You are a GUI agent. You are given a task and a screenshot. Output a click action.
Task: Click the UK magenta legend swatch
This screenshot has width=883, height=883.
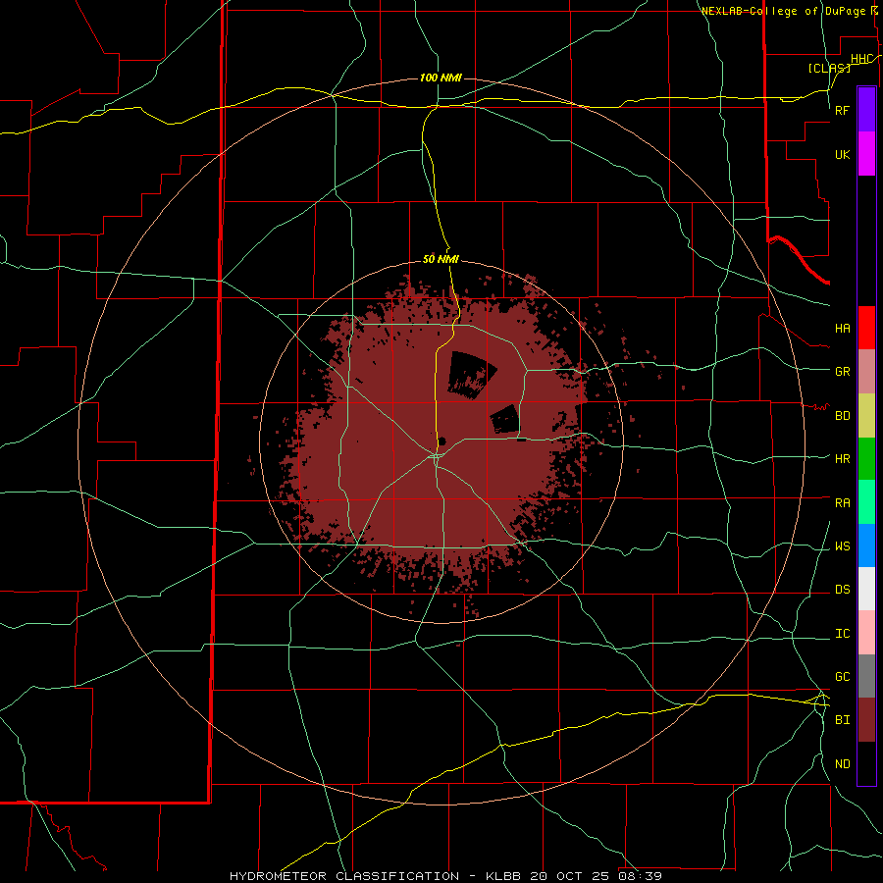(866, 154)
